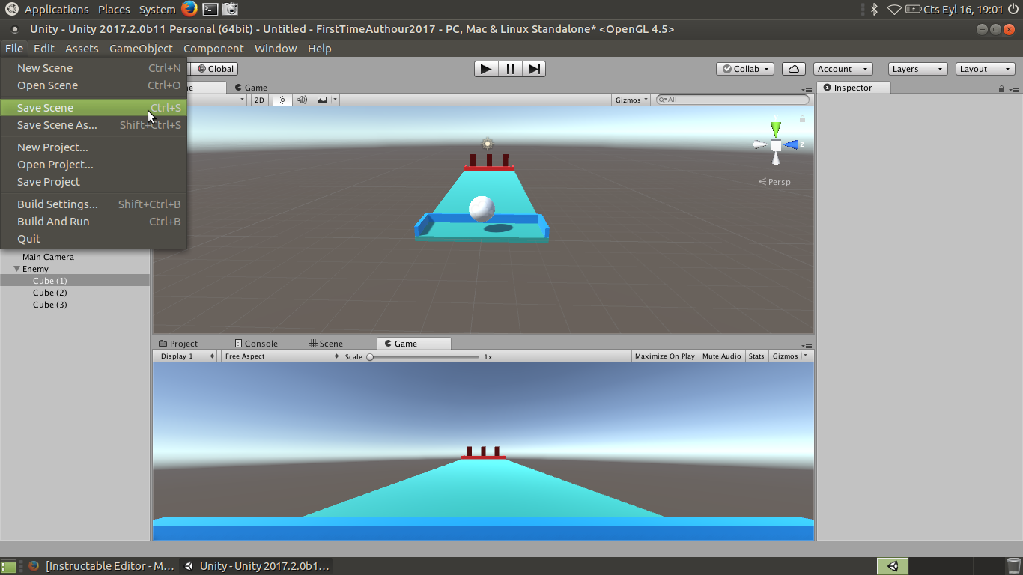
Task: Open the Collab dropdown
Action: point(745,69)
